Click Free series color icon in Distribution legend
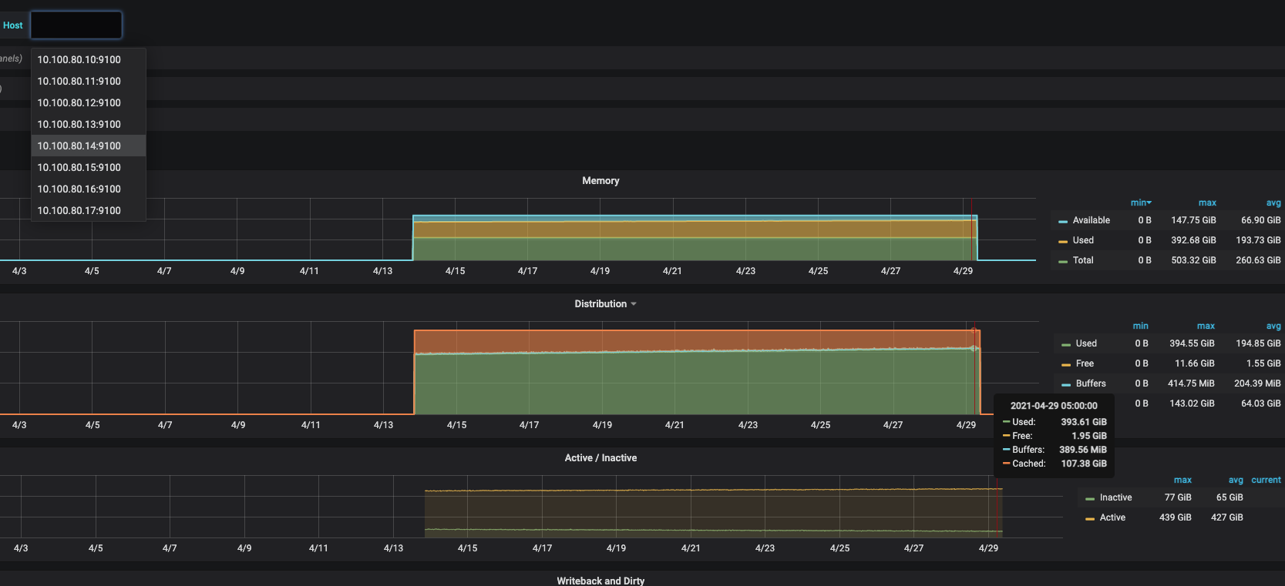Viewport: 1285px width, 586px height. (1066, 364)
